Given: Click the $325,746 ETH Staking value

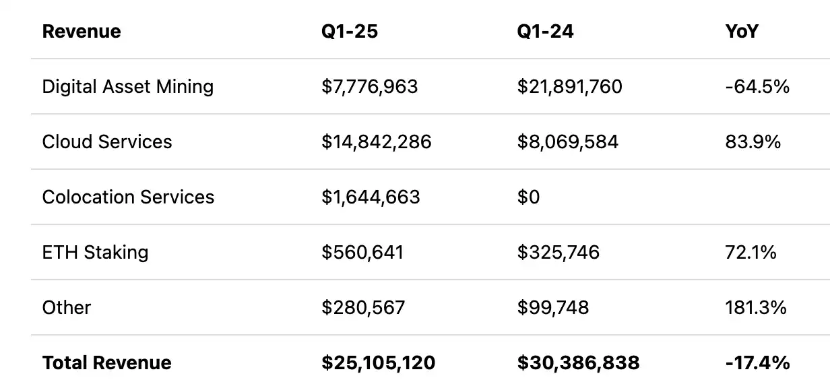Looking at the screenshot, I should 558,253.
